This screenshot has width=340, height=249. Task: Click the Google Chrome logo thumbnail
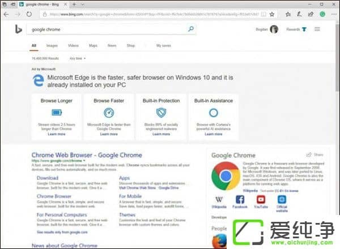[x=226, y=176]
